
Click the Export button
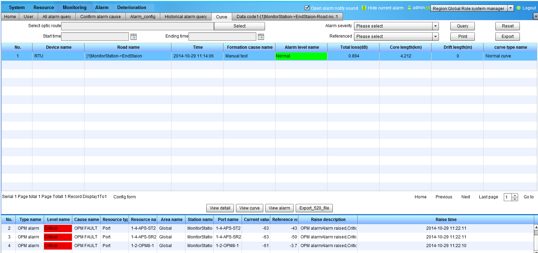coord(508,37)
